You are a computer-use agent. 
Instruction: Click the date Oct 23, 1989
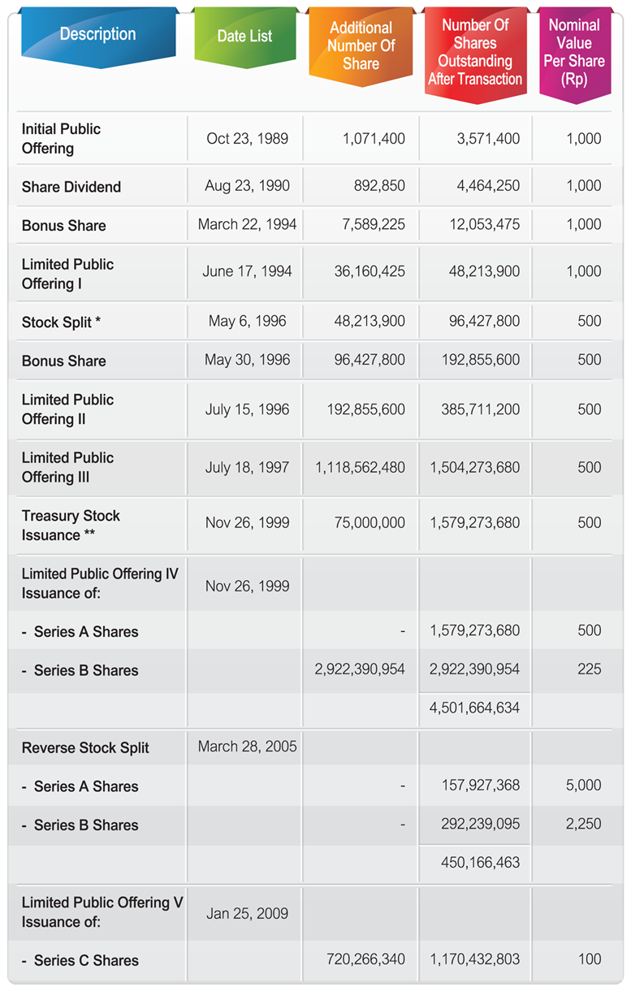coord(248,139)
